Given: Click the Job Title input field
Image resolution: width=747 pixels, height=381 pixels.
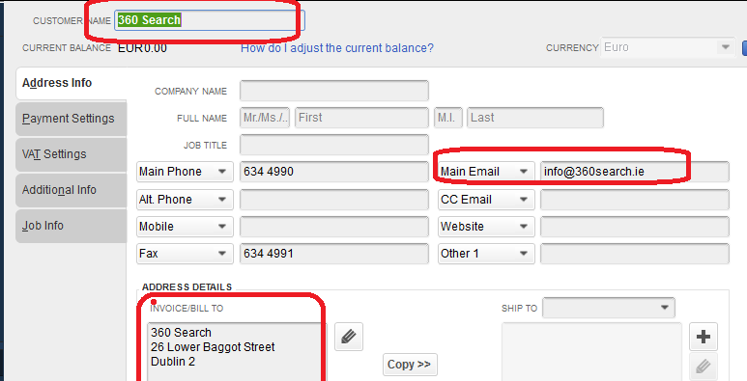Looking at the screenshot, I should [x=334, y=145].
